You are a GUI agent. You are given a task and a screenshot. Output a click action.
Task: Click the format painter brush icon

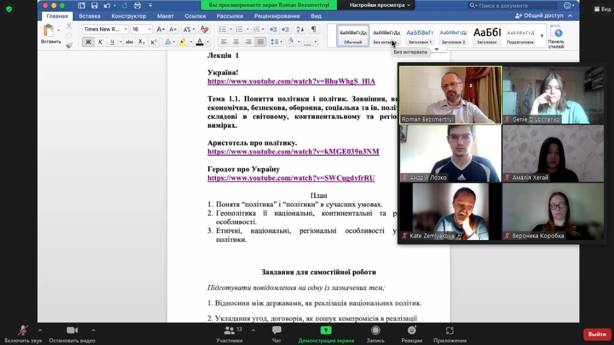click(69, 45)
